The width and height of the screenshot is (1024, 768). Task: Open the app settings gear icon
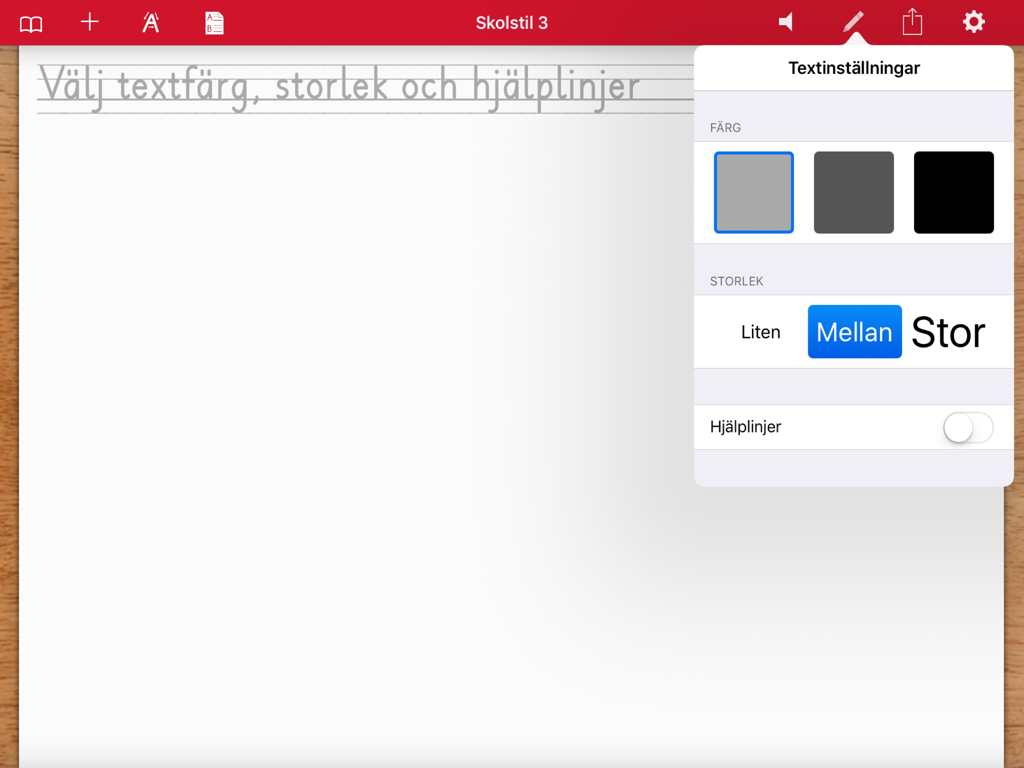(x=973, y=22)
